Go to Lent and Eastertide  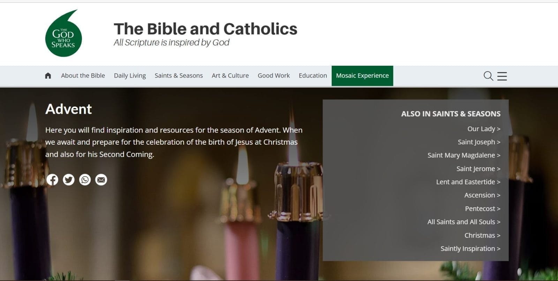point(468,182)
